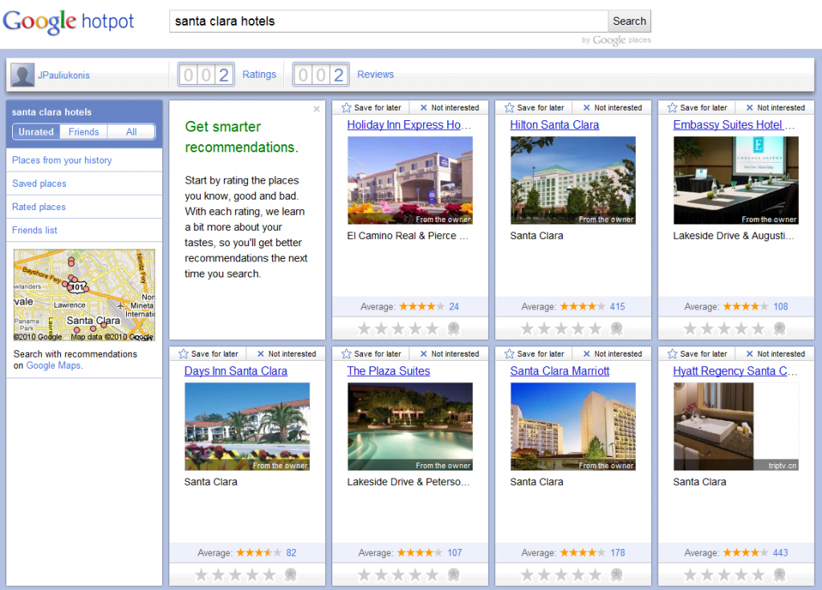The height and width of the screenshot is (590, 822).
Task: Click the Google hotpot logo
Action: [x=69, y=22]
